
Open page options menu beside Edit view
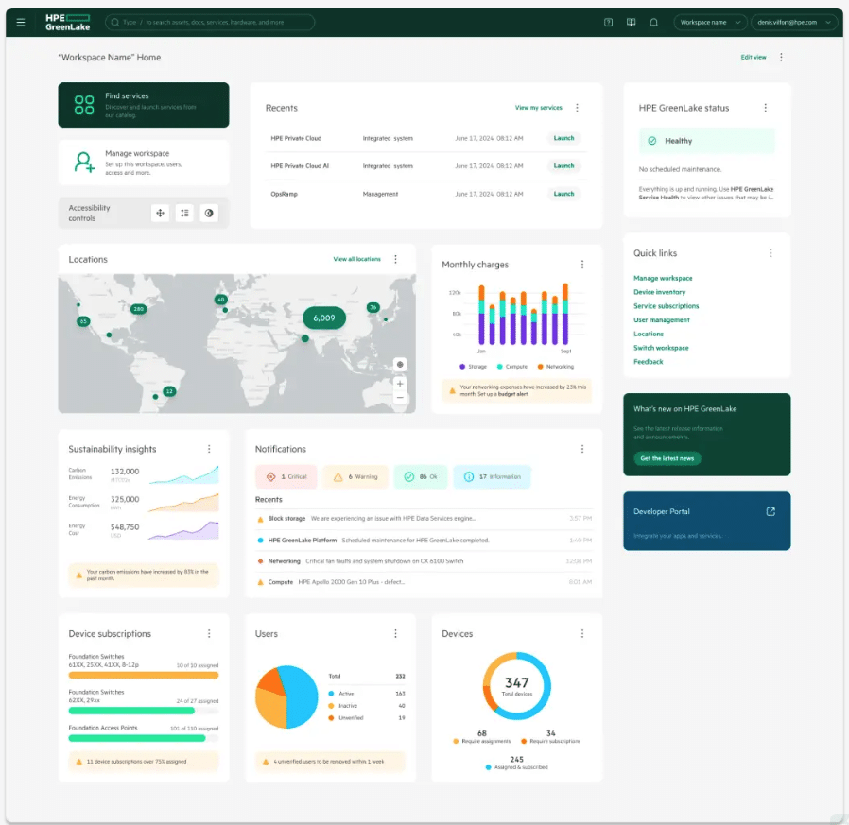point(781,57)
